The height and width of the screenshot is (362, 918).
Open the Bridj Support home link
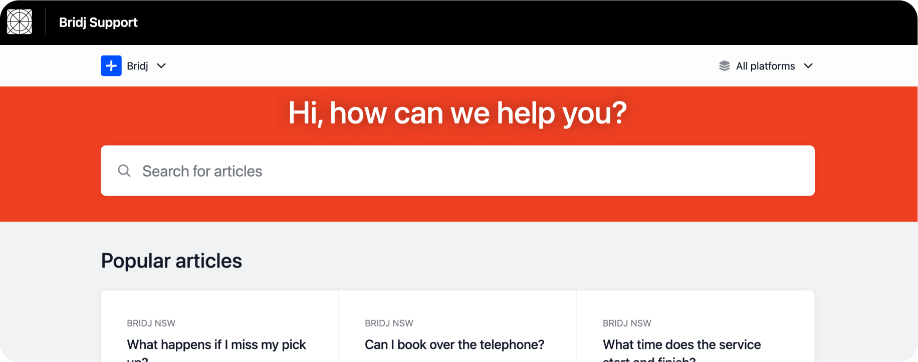point(98,22)
